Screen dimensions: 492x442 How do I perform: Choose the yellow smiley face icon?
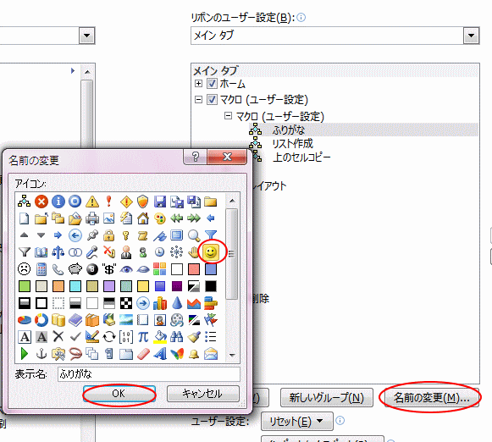pos(211,251)
